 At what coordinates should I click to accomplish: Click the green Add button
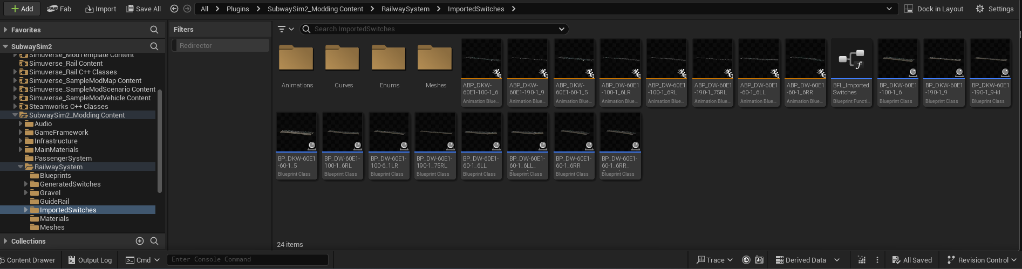click(22, 9)
